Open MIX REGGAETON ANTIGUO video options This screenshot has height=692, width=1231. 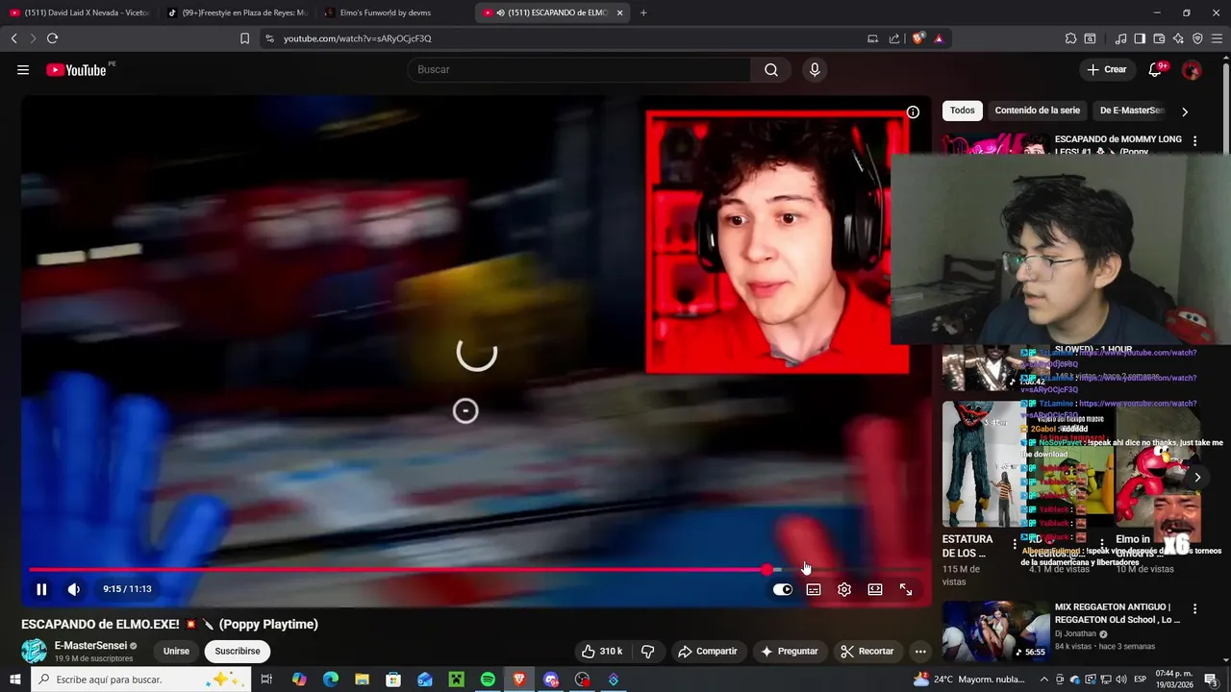pyautogui.click(x=1195, y=608)
